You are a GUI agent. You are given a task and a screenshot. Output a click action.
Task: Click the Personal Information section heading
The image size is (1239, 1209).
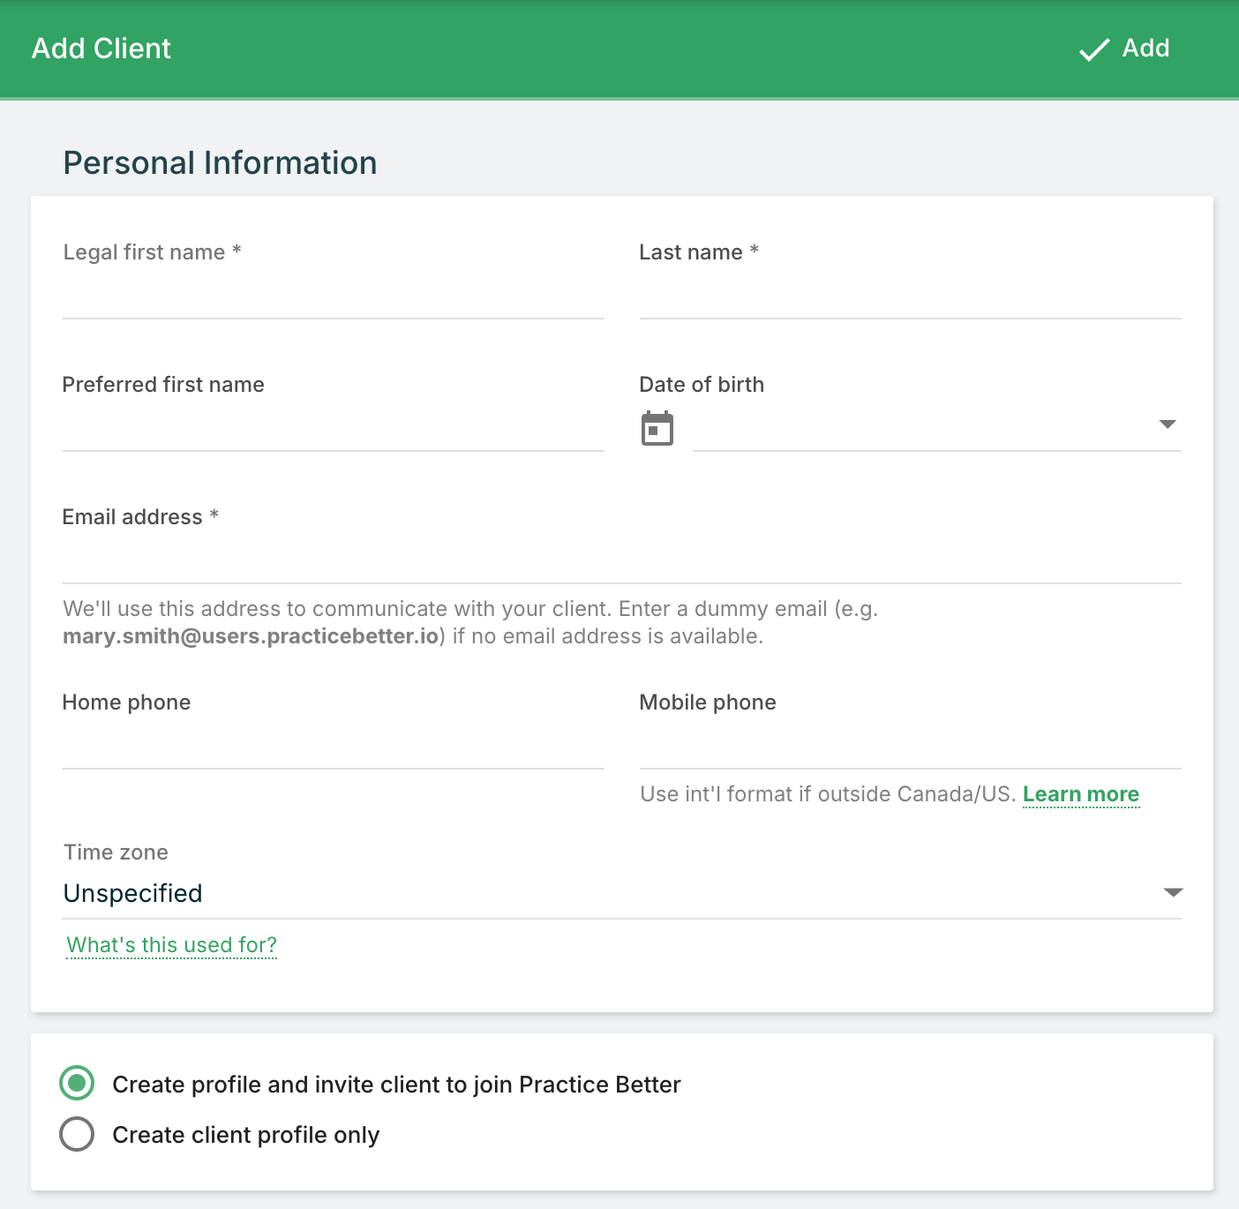pos(220,163)
